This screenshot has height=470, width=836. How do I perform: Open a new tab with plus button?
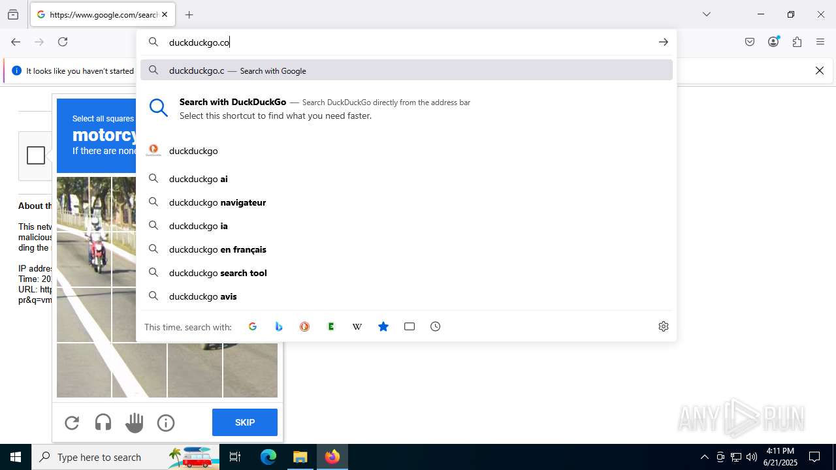(x=189, y=14)
